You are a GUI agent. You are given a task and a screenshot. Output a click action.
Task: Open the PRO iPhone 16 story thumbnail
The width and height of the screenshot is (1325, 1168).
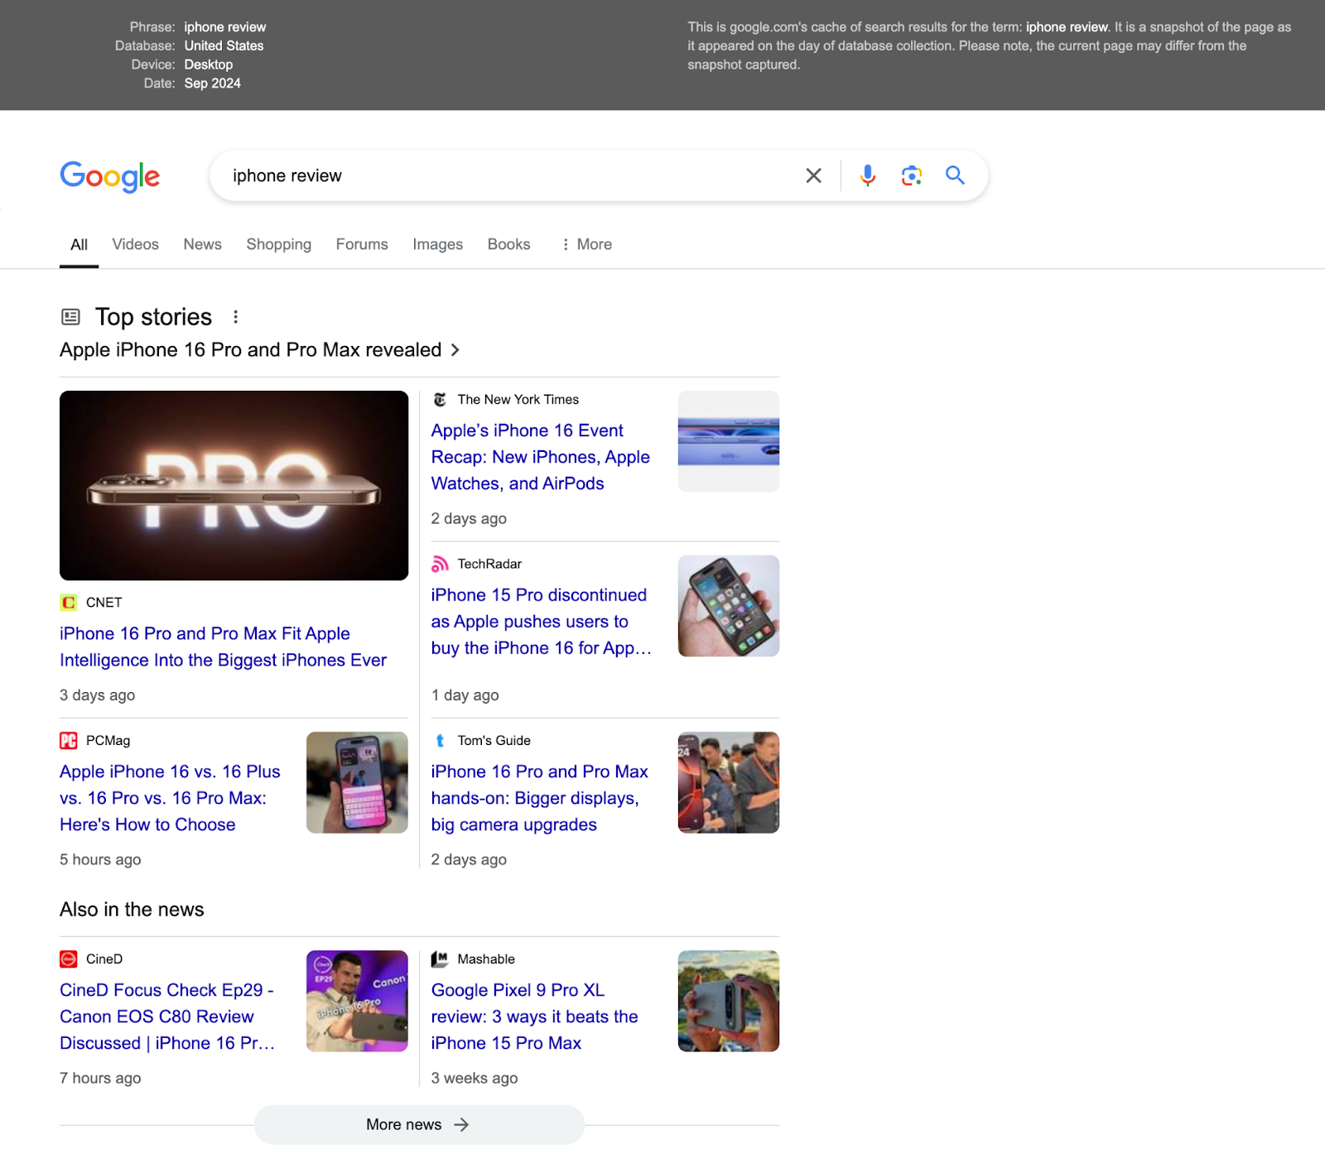tap(234, 485)
